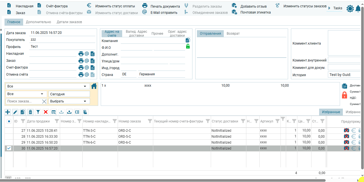Click the pencil edit icon in grid toolbar
The image size is (364, 182).
[15, 112]
